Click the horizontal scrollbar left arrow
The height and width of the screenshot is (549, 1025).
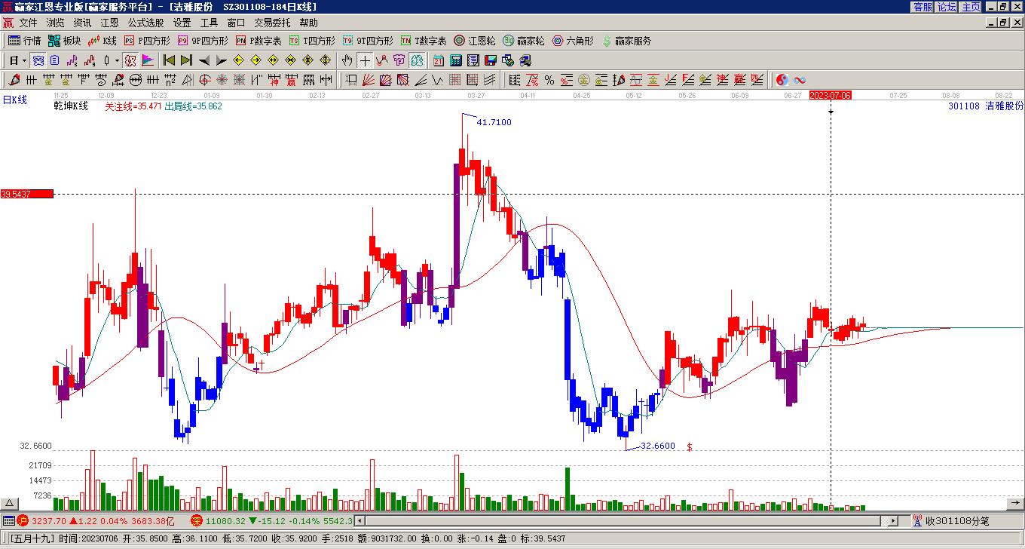pyautogui.click(x=360, y=520)
